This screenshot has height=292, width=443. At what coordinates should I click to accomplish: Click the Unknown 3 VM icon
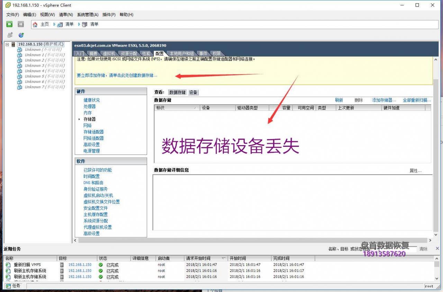tap(20, 66)
